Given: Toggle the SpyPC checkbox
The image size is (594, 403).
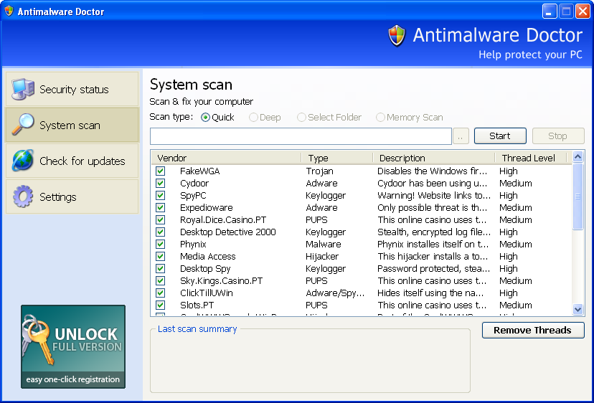Looking at the screenshot, I should pos(160,196).
